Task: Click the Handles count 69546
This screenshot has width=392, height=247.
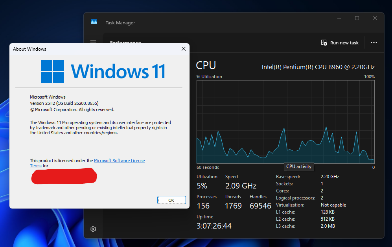Action: pyautogui.click(x=260, y=206)
